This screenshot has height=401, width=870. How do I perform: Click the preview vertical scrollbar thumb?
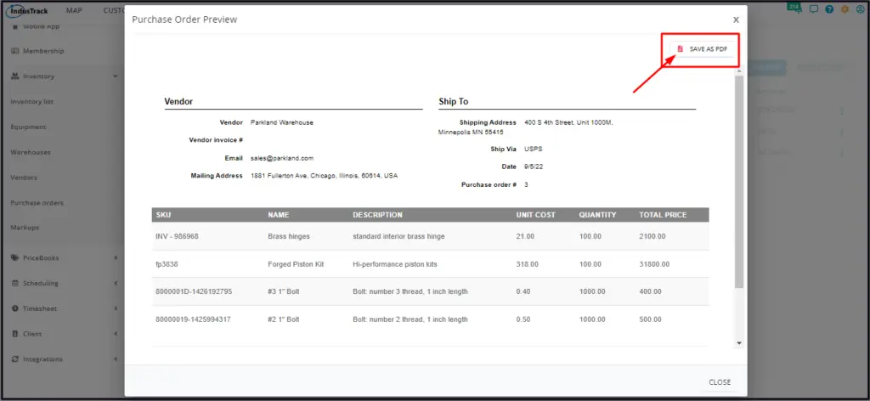pyautogui.click(x=738, y=183)
